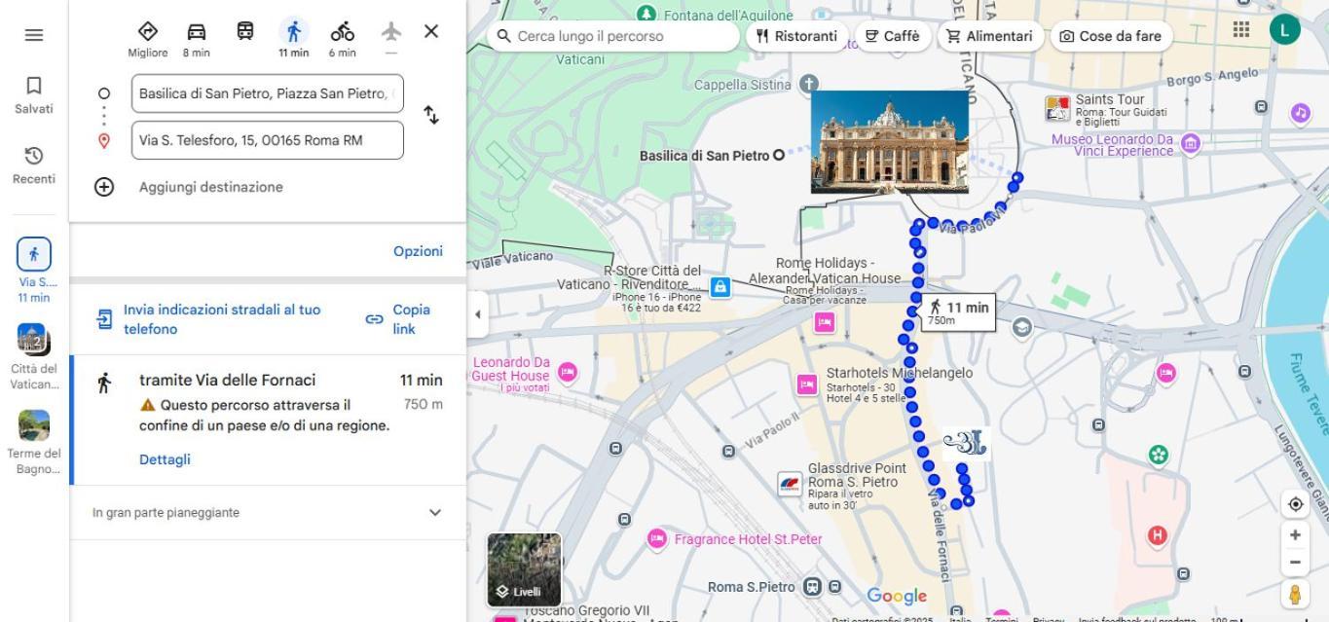Click Leonardo Da Guest House marker
The width and height of the screenshot is (1329, 622).
pos(567,372)
